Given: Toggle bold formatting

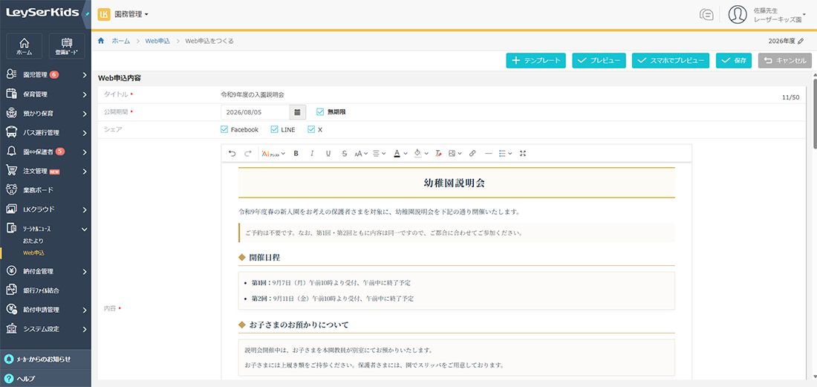Looking at the screenshot, I should [296, 153].
